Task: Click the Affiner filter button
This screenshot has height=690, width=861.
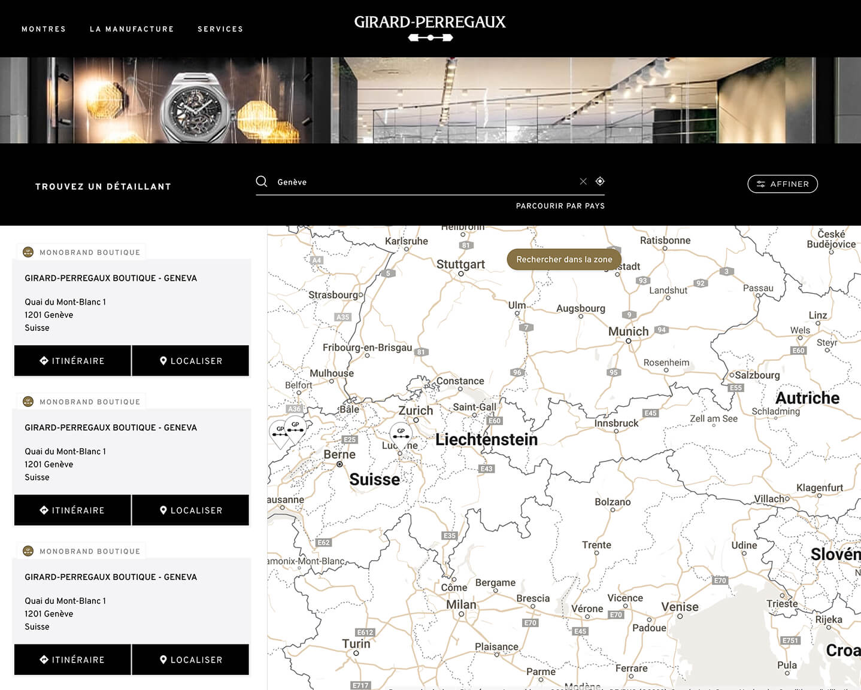Action: 783,184
